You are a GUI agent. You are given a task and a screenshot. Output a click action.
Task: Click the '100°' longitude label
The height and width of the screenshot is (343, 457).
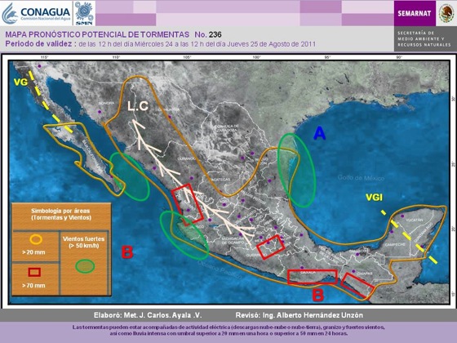point(256,57)
